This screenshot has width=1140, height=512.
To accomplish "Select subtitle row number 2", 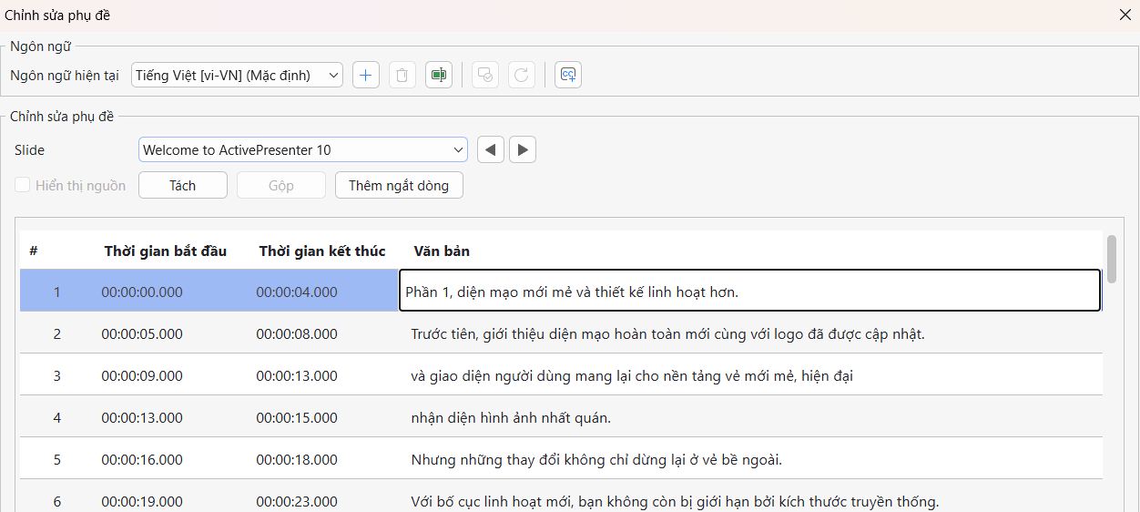I will pyautogui.click(x=56, y=333).
